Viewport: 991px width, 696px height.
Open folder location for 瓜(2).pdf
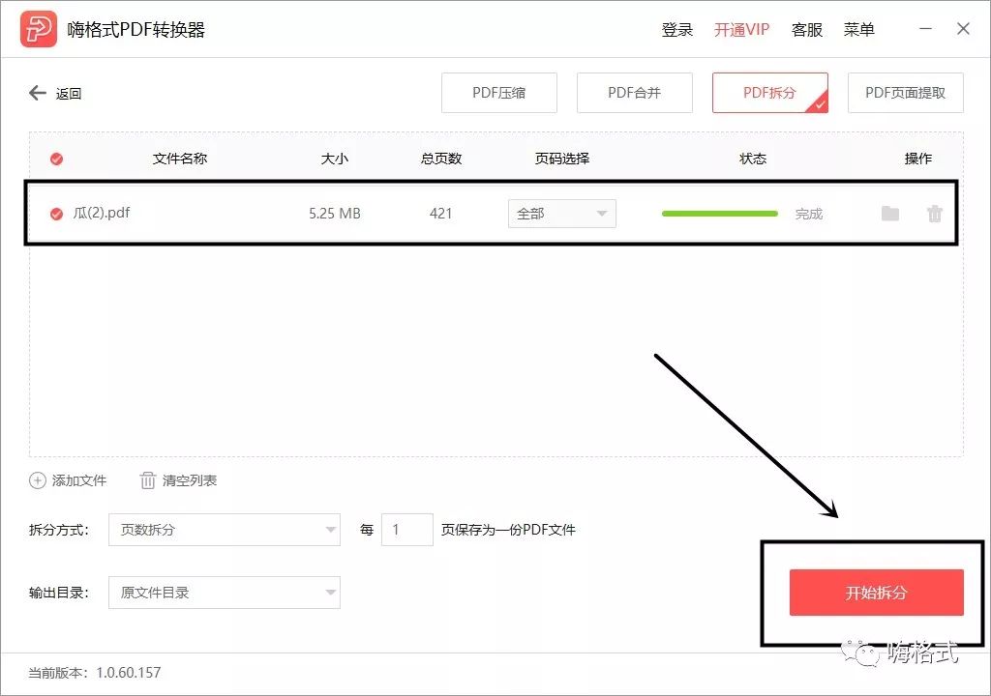tap(890, 214)
